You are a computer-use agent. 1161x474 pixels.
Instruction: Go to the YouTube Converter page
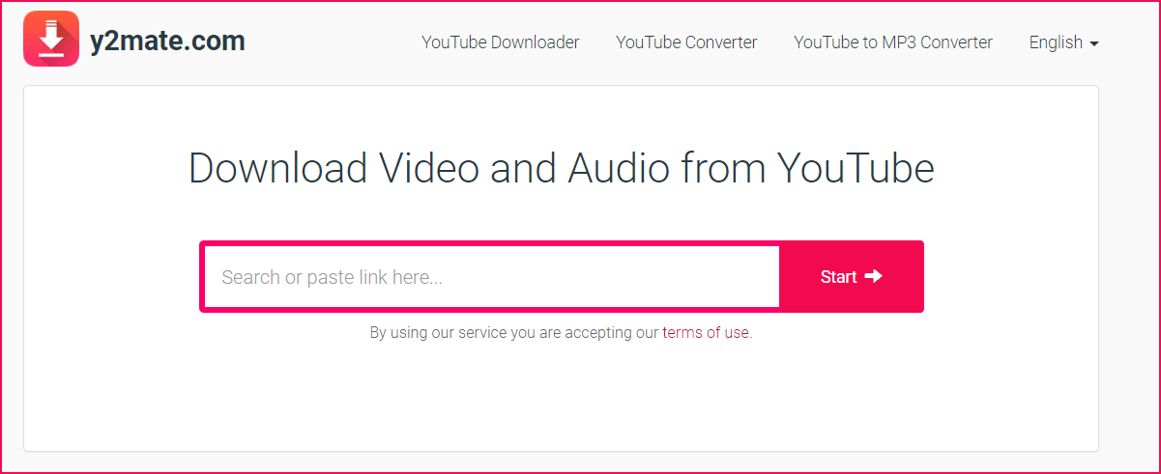tap(686, 42)
